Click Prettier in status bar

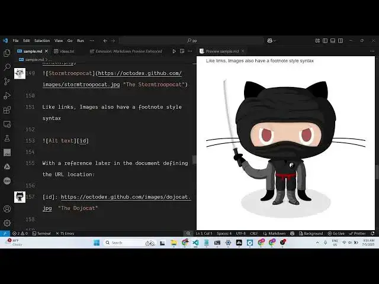[357, 234]
